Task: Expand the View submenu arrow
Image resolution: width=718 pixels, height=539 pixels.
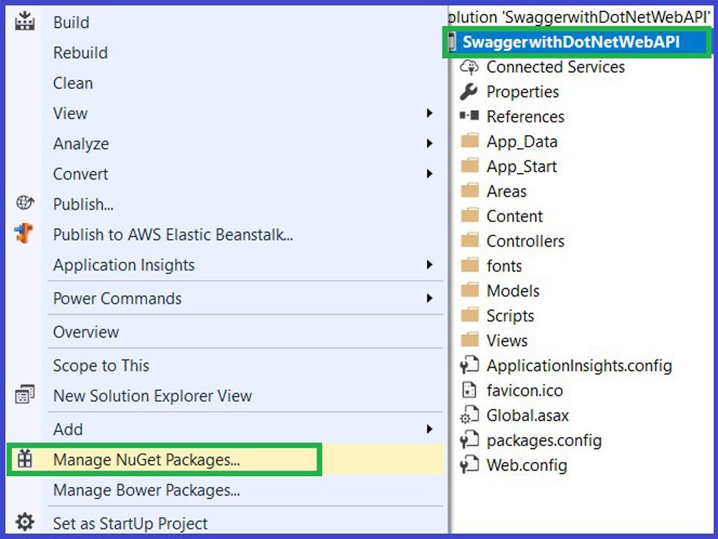Action: click(x=431, y=113)
